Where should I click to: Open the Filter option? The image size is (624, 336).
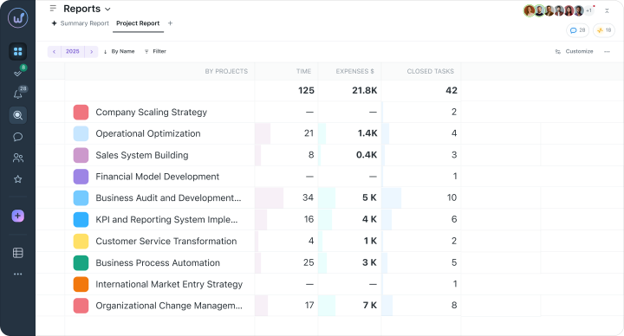(x=155, y=51)
